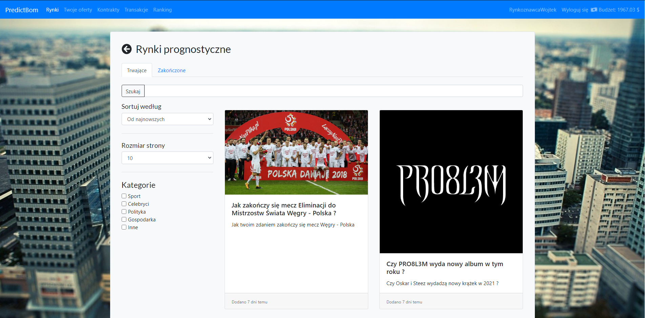Click the description 'Jak twoim zdaniem zakończy się mecz'

tap(293, 225)
